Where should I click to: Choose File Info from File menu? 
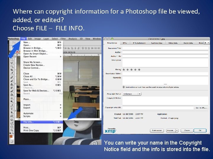[x=42, y=122]
